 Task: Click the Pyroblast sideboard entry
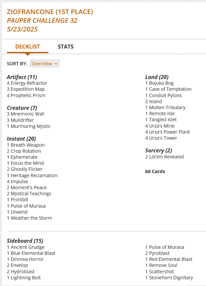coord(159,253)
